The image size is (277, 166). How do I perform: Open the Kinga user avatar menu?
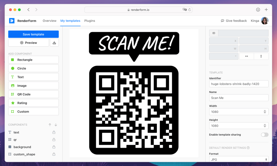point(265,21)
